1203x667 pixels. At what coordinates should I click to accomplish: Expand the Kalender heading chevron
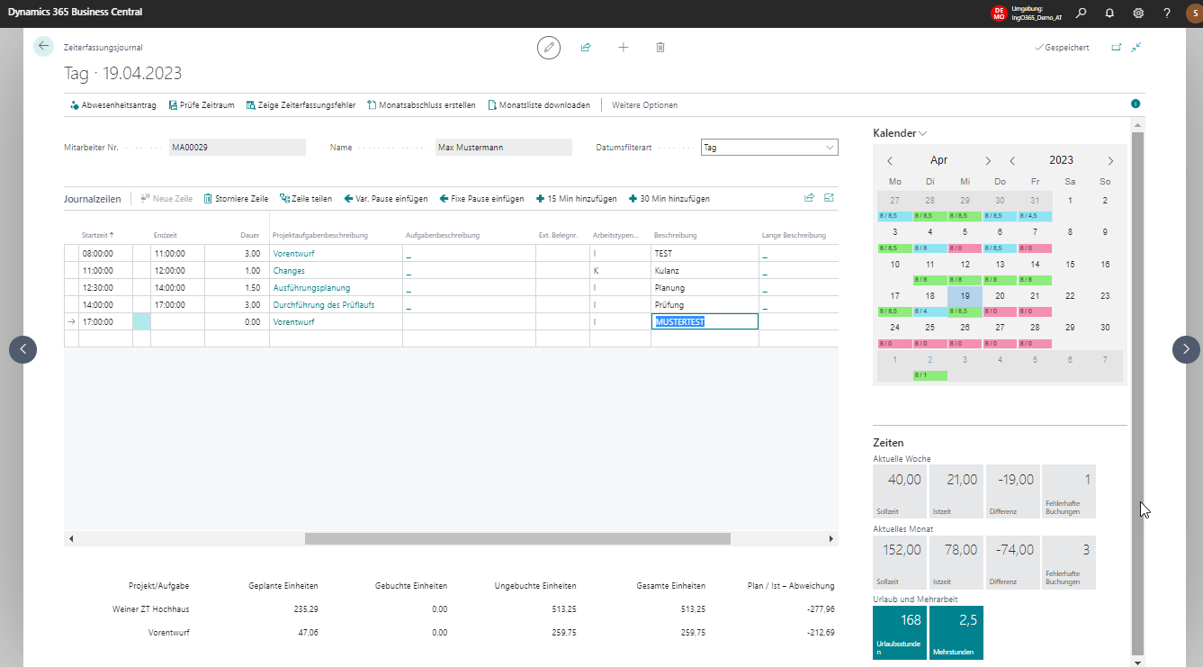[923, 133]
